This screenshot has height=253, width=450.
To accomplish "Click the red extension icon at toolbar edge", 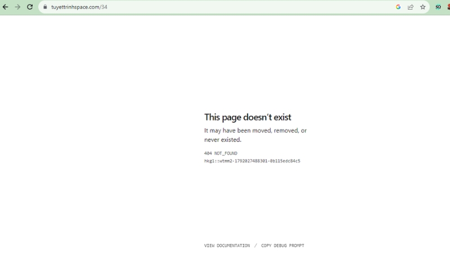I will [448, 7].
